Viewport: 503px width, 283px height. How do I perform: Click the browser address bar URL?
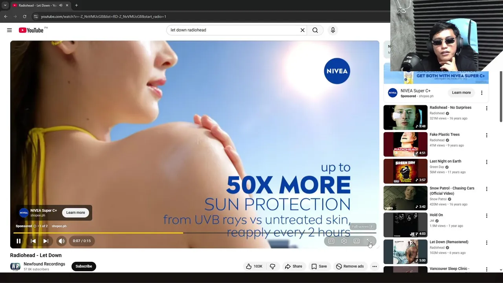tap(103, 17)
